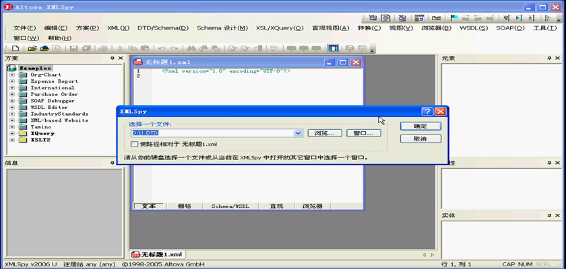566x269 pixels.
Task: Click the Check well-formedness icon
Action: (233, 48)
